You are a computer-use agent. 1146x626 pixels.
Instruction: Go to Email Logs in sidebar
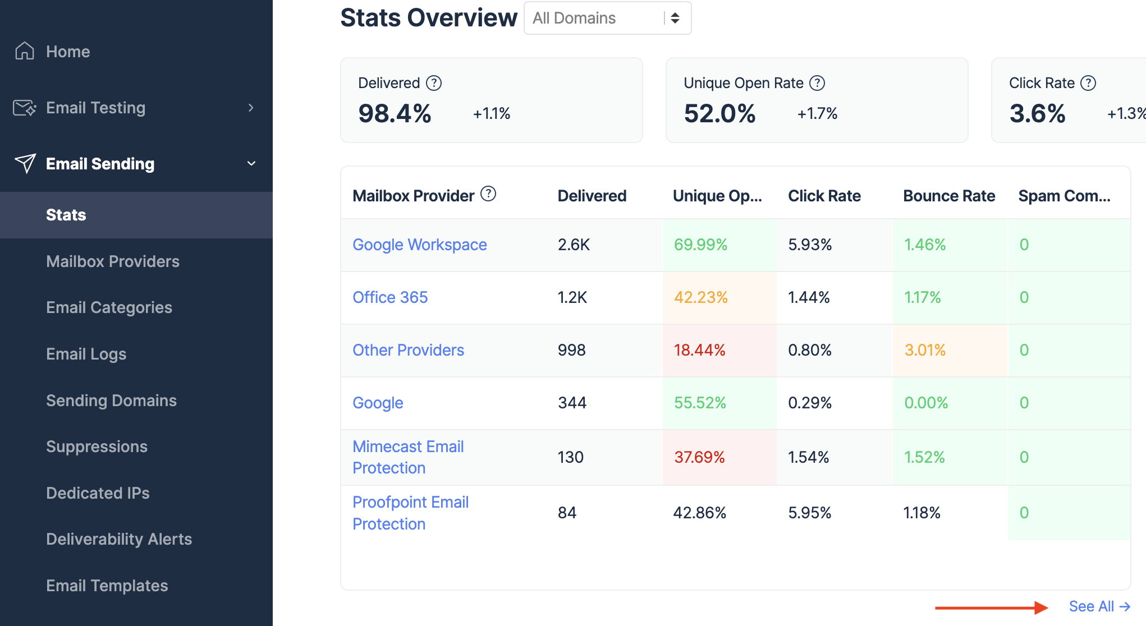point(86,354)
